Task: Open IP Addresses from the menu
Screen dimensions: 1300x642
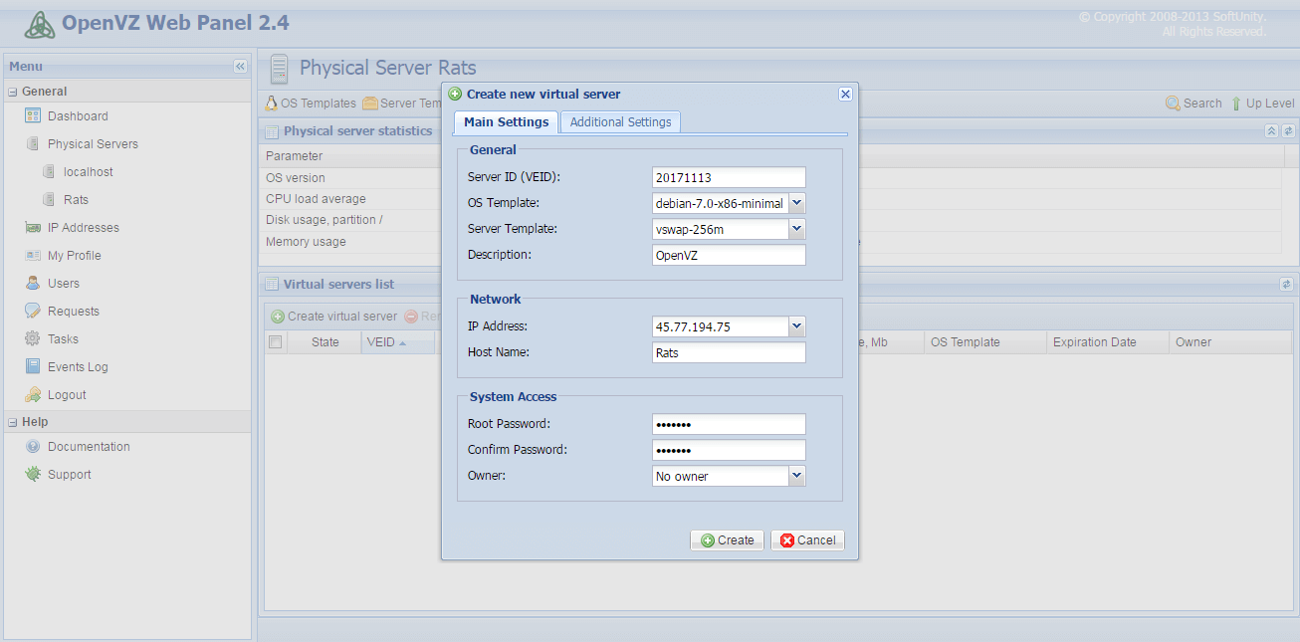Action: [x=83, y=228]
